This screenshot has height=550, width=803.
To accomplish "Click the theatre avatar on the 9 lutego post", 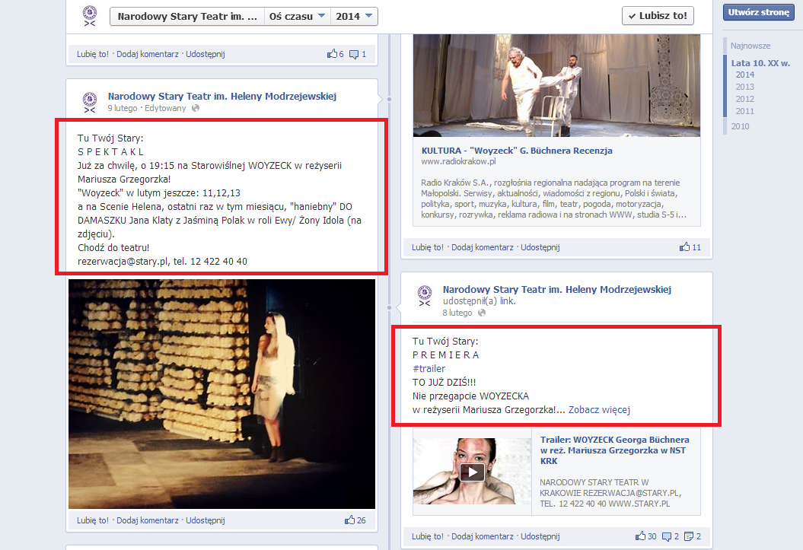I will pyautogui.click(x=90, y=102).
